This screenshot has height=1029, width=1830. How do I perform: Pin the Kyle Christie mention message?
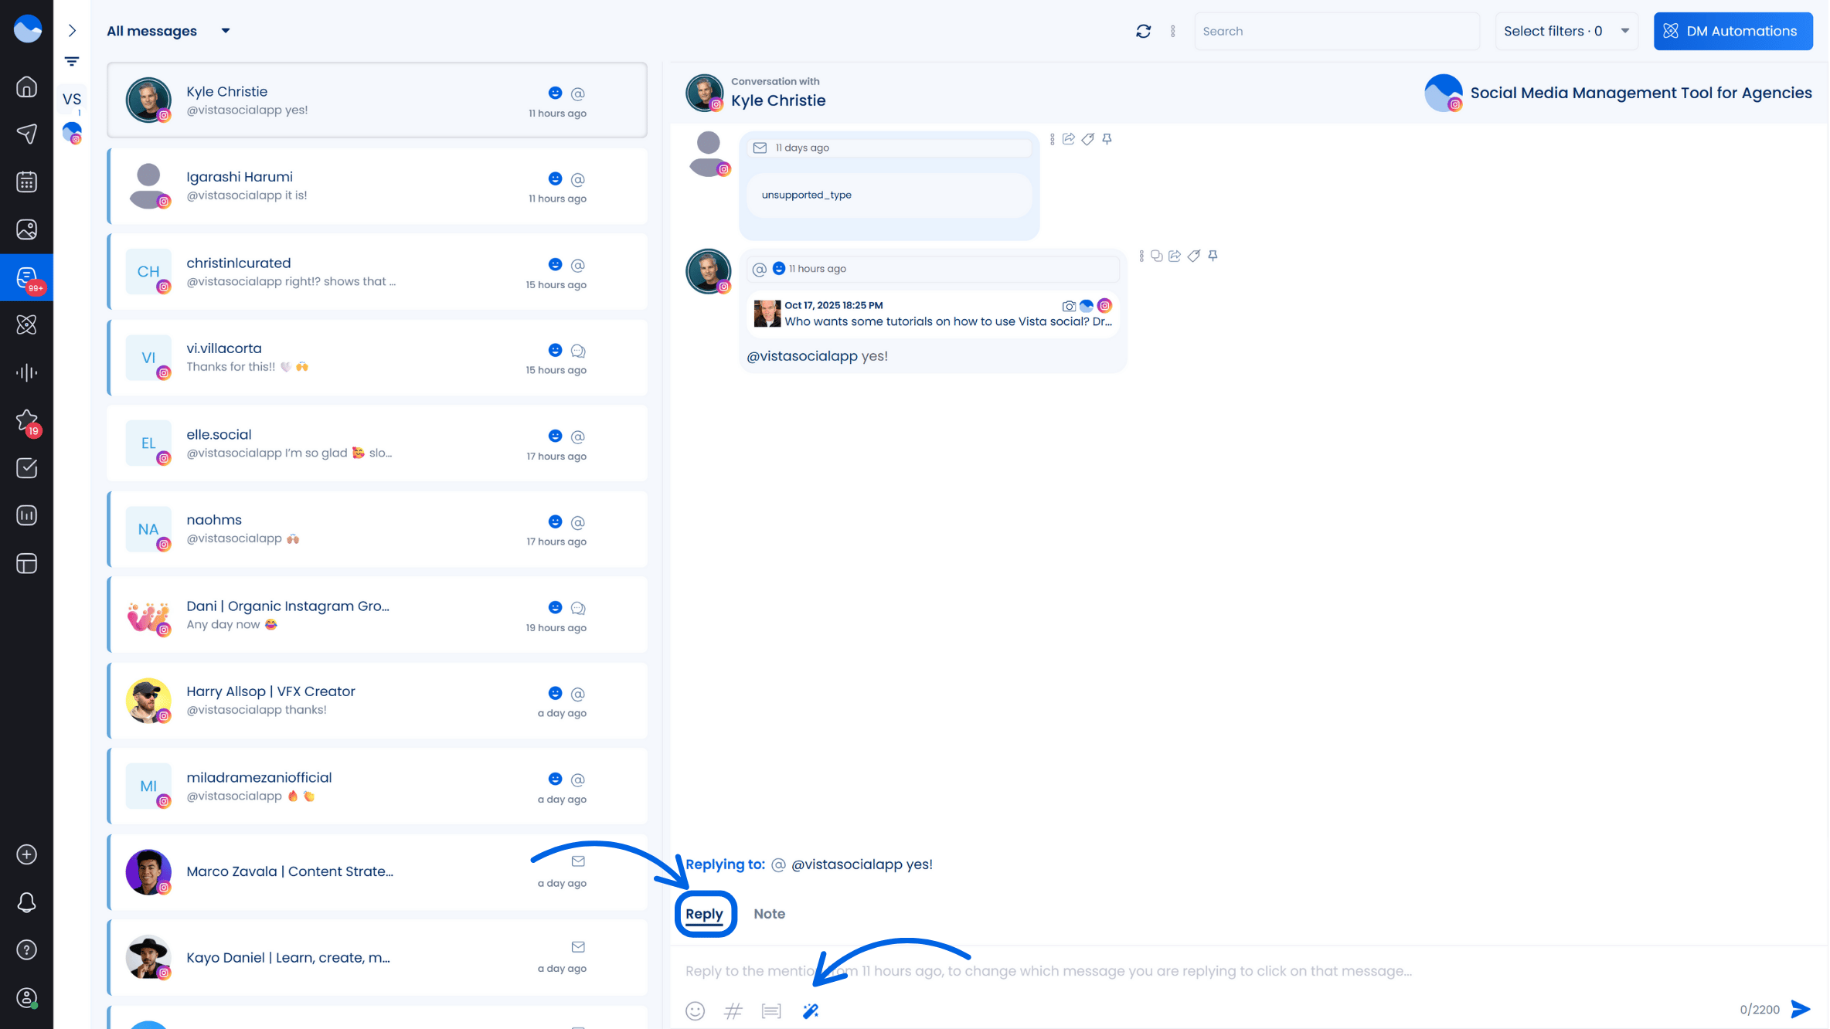coord(1213,256)
